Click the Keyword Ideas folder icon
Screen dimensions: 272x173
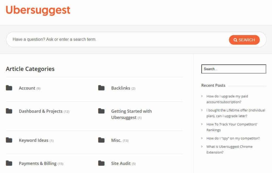coord(9,140)
